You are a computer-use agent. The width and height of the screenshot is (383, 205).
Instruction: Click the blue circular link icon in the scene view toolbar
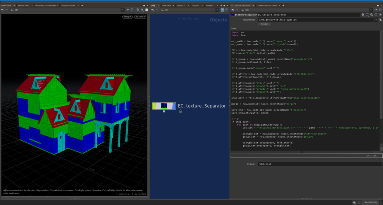click(x=132, y=10)
